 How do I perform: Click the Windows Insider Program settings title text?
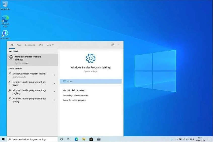coord(90,67)
